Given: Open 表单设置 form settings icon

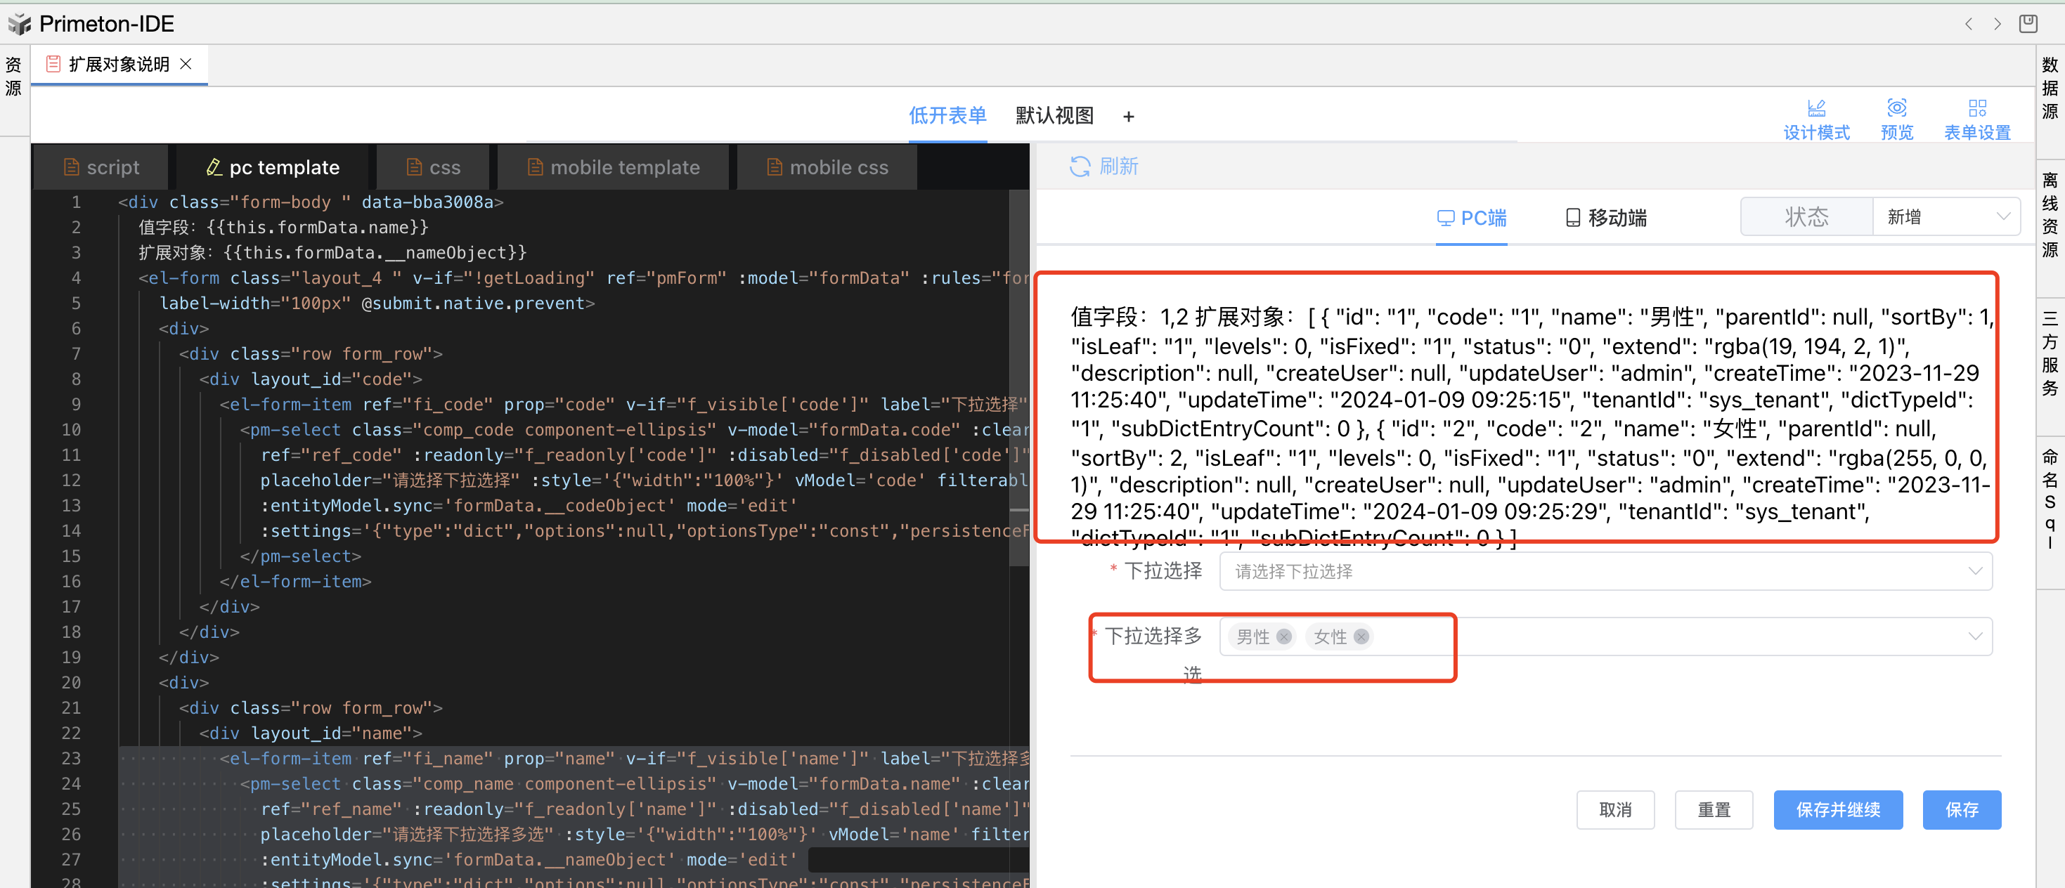Looking at the screenshot, I should (x=1977, y=108).
